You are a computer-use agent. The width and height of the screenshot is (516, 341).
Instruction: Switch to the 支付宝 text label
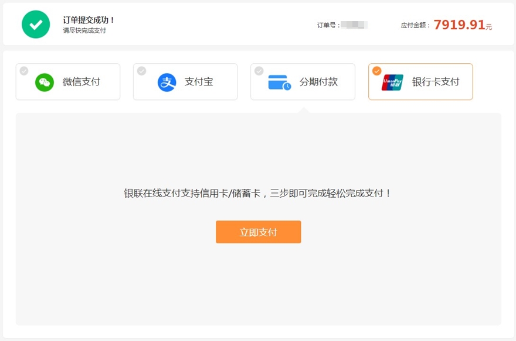click(199, 82)
